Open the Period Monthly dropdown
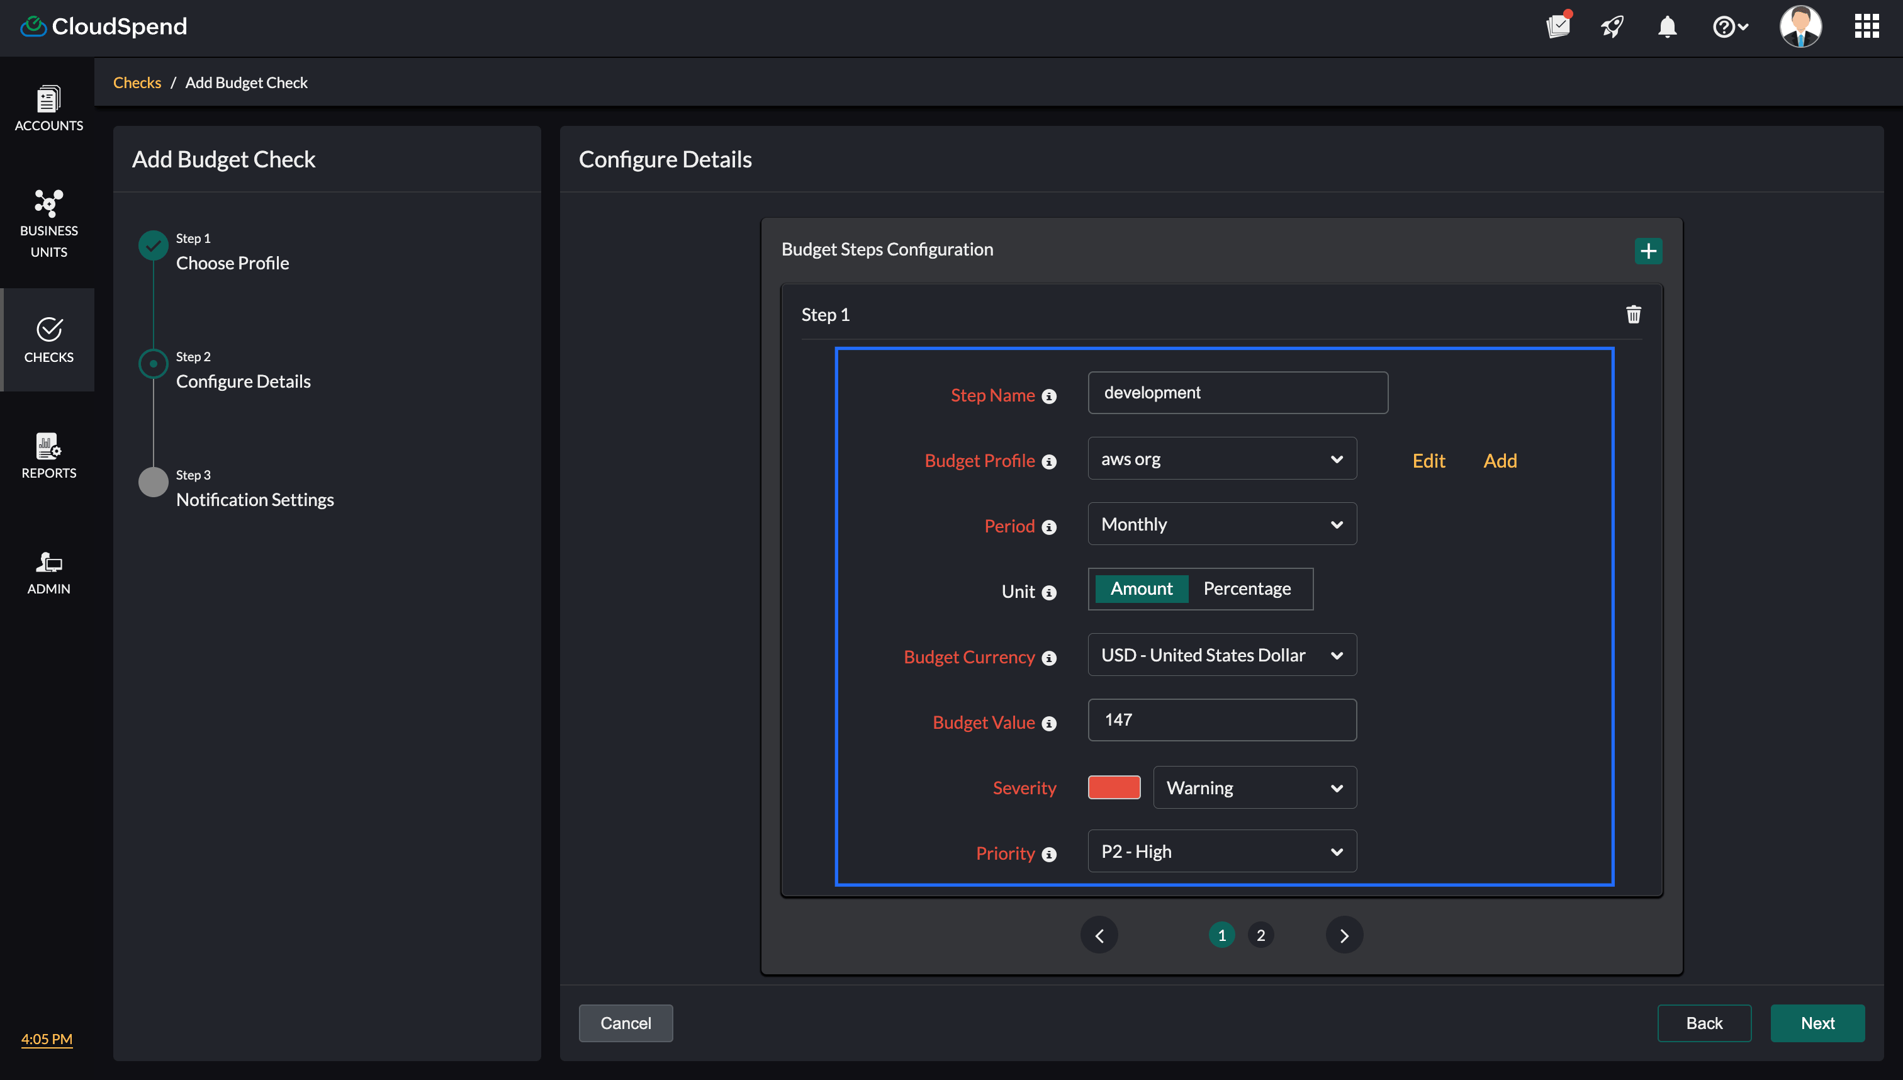This screenshot has width=1903, height=1080. (1221, 524)
